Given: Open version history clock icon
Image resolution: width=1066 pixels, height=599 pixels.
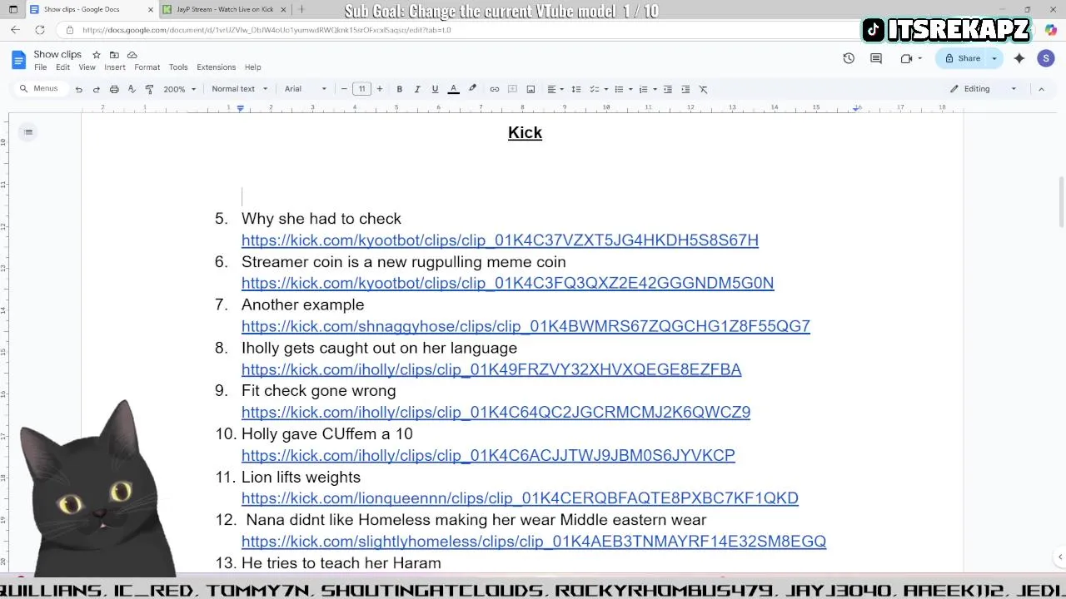Looking at the screenshot, I should tap(849, 58).
